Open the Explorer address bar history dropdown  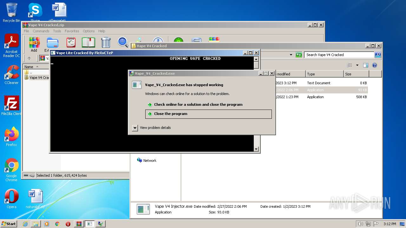point(291,55)
